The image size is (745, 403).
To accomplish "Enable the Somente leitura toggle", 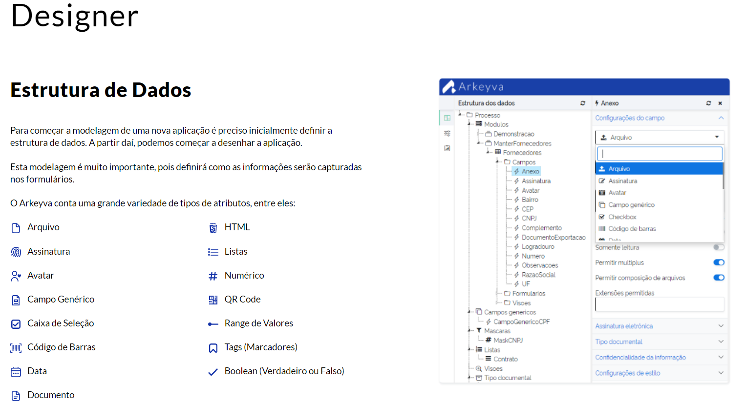I will point(718,247).
